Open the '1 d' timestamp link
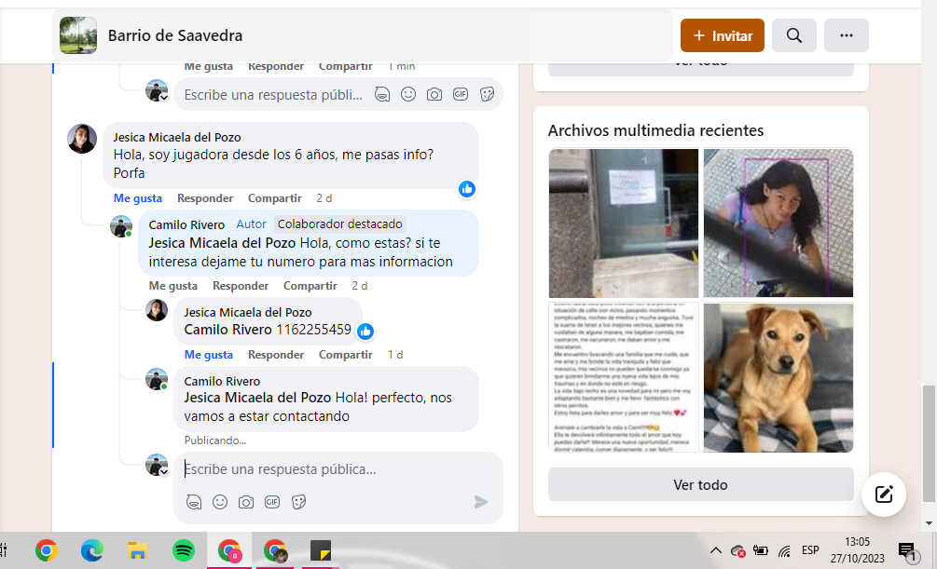 [x=395, y=355]
